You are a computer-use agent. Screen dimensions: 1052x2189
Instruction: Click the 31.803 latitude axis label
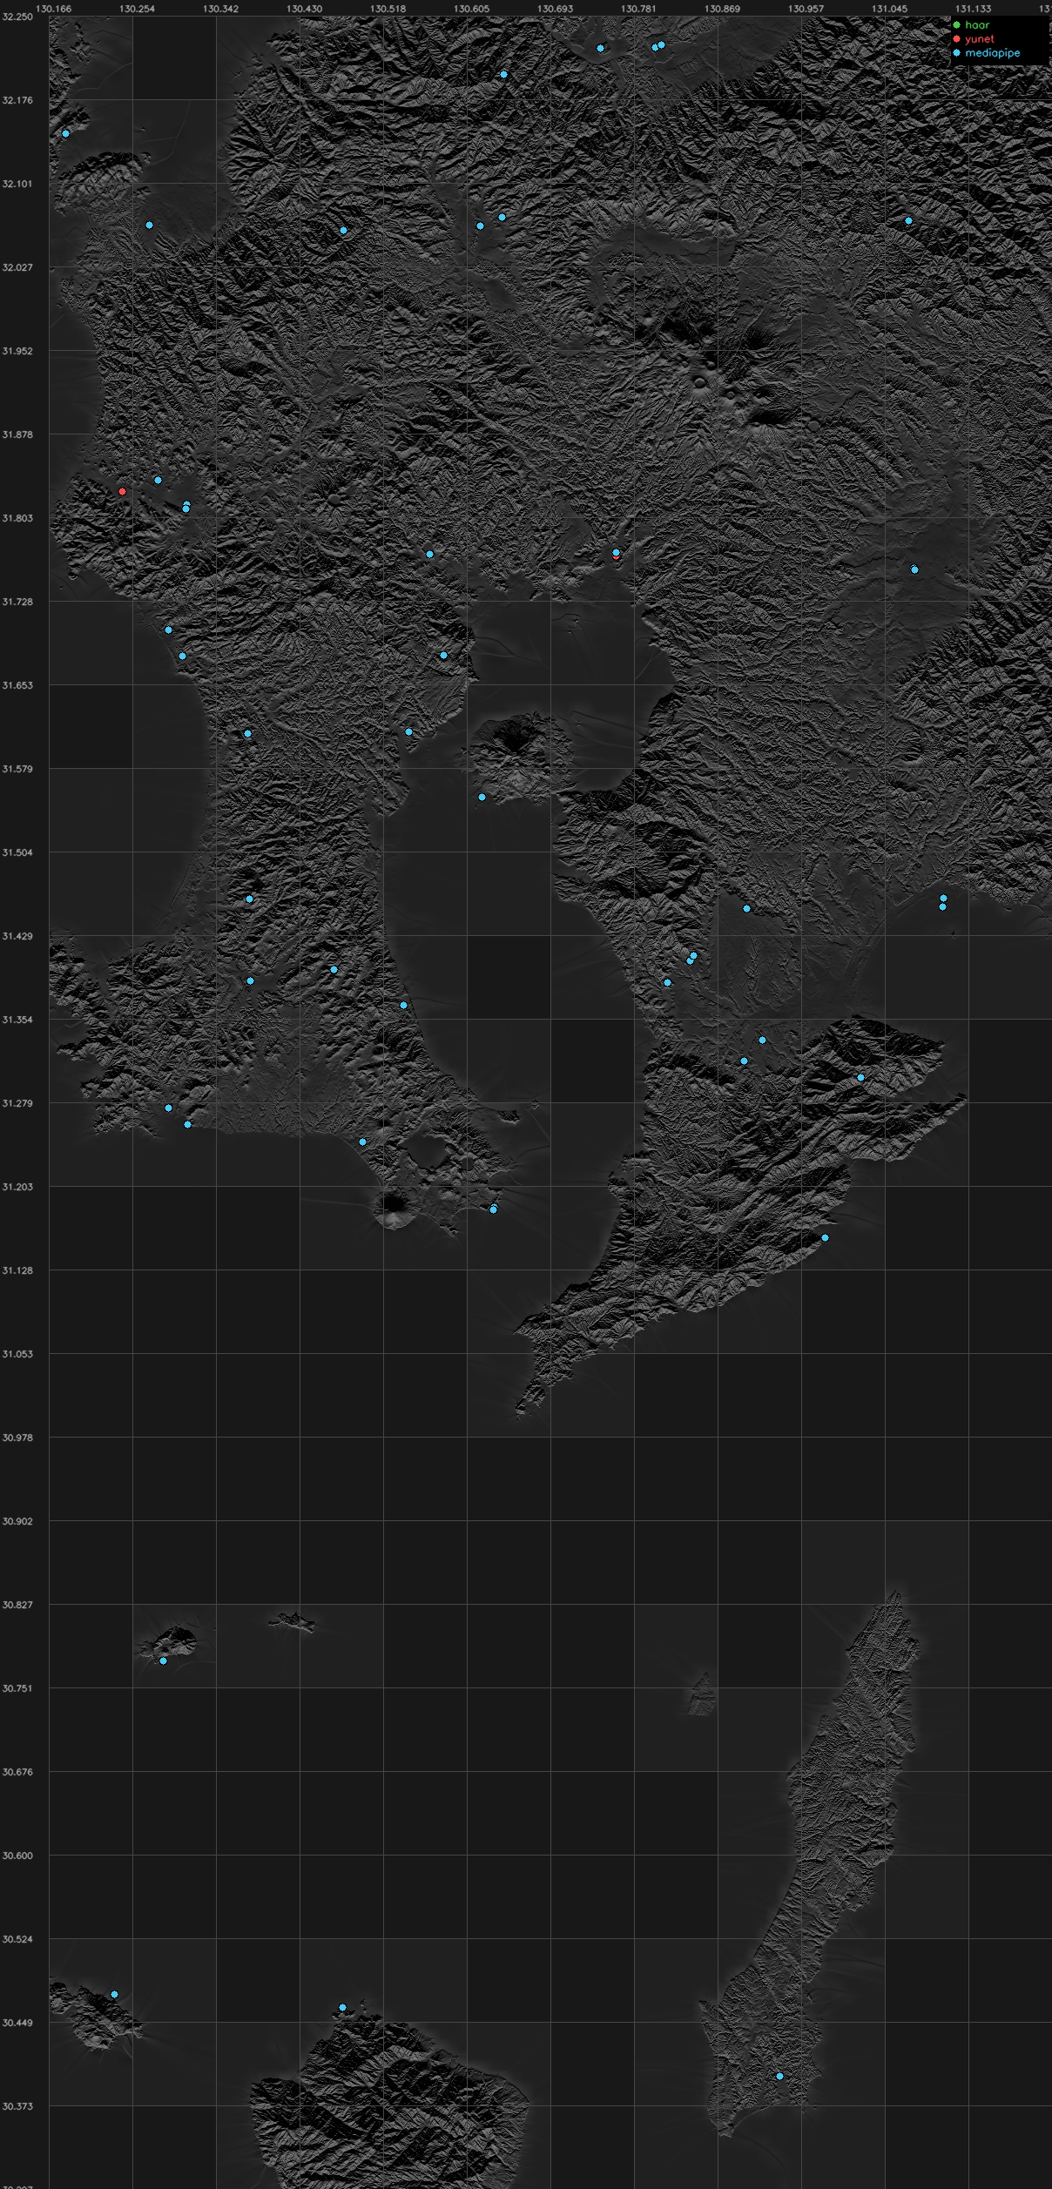(17, 518)
